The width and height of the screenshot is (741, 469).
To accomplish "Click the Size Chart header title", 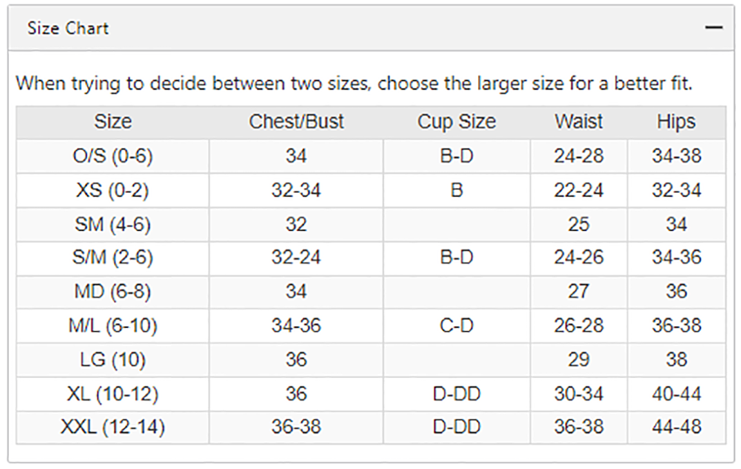I will click(68, 28).
